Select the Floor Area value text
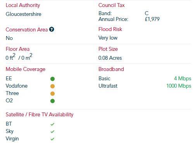The height and width of the screenshot is (164, 195). pyautogui.click(x=19, y=57)
